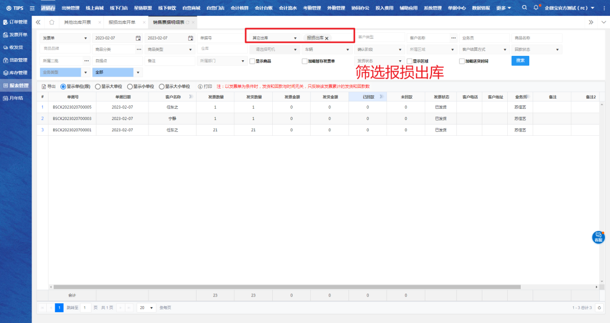Open the 客服 customer service chat bubble
610x323 pixels.
click(598, 237)
